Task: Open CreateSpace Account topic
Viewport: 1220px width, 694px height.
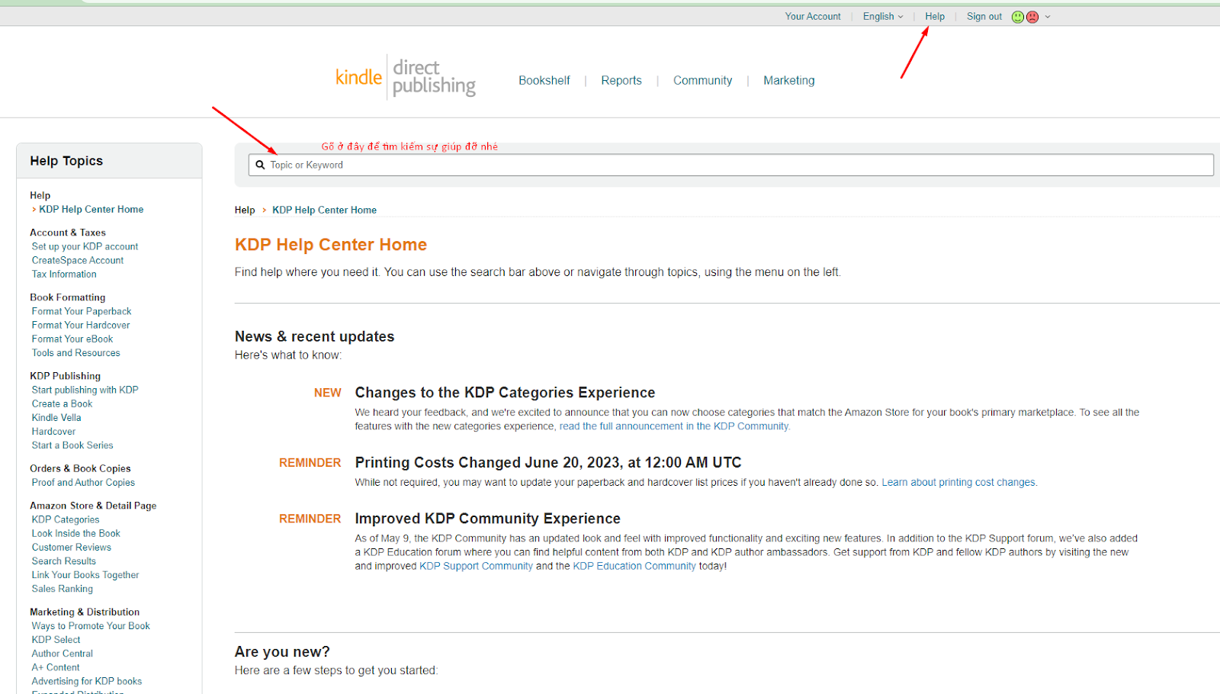Action: coord(78,260)
